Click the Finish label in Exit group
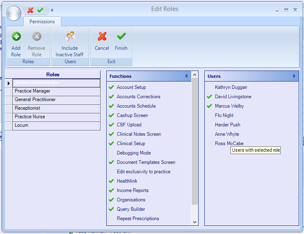The image size is (304, 234). (121, 48)
